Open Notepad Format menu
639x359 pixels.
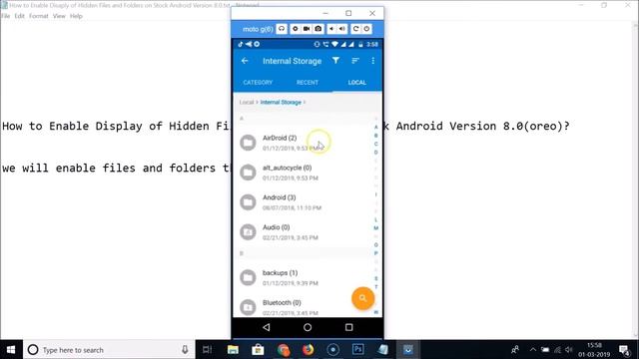[39, 16]
